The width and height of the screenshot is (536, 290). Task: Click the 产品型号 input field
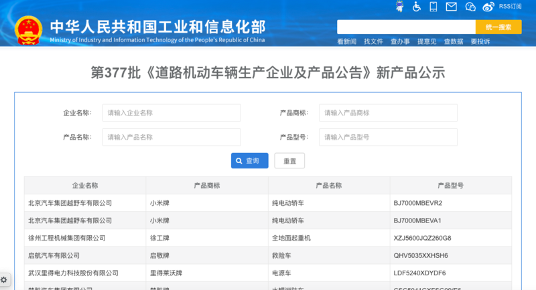pos(388,137)
